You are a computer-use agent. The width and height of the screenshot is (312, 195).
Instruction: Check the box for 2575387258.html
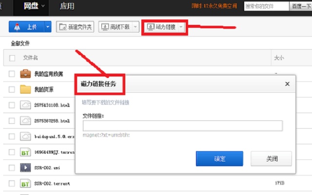click(x=12, y=121)
